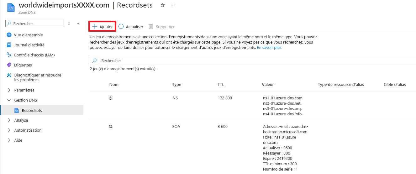
Task: Click the SOA type cell
Action: click(176, 127)
